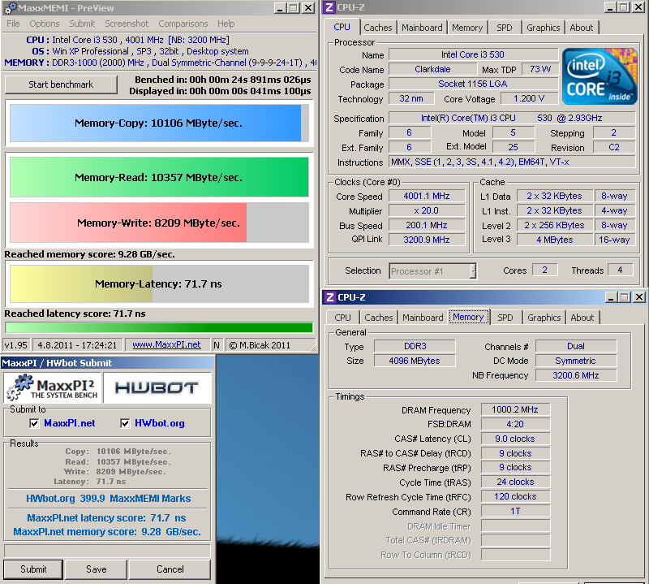Click the Memory-Latency 71.7 ns bar
The image size is (649, 584).
point(159,284)
